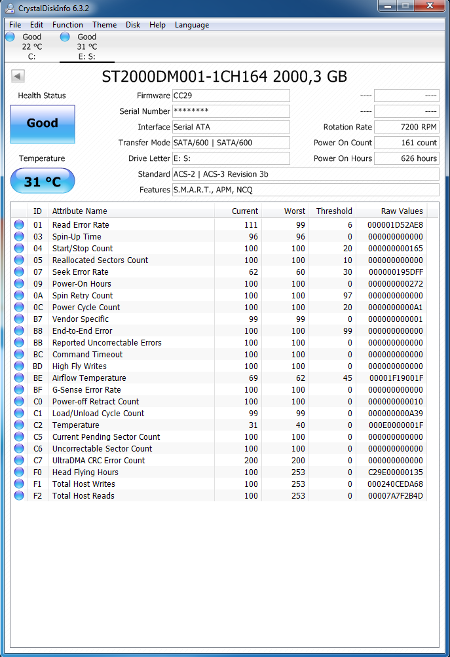Click status orb for Power-off Retract Count
This screenshot has width=450, height=657.
(19, 401)
